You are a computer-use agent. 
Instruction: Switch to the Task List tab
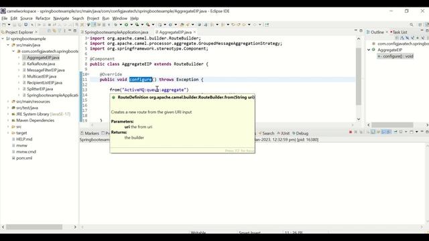tap(399, 32)
